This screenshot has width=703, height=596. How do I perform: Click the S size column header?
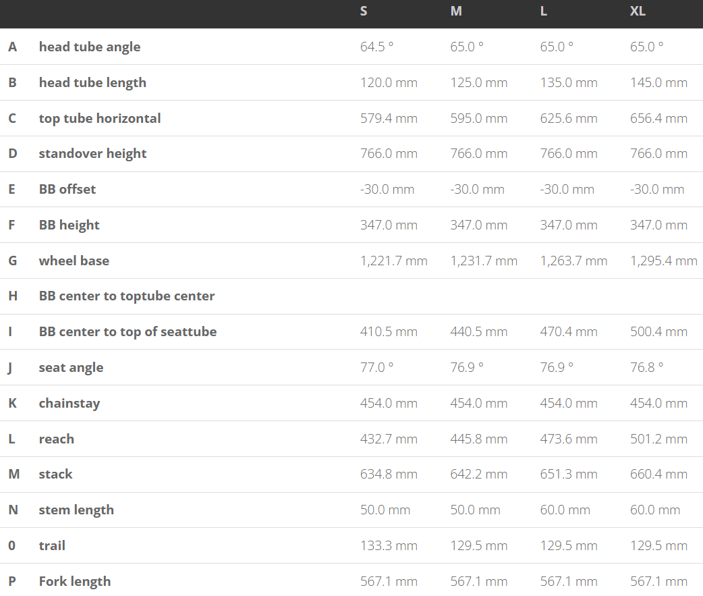coord(364,11)
